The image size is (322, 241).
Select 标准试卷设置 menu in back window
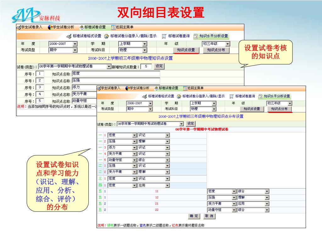[95, 27]
